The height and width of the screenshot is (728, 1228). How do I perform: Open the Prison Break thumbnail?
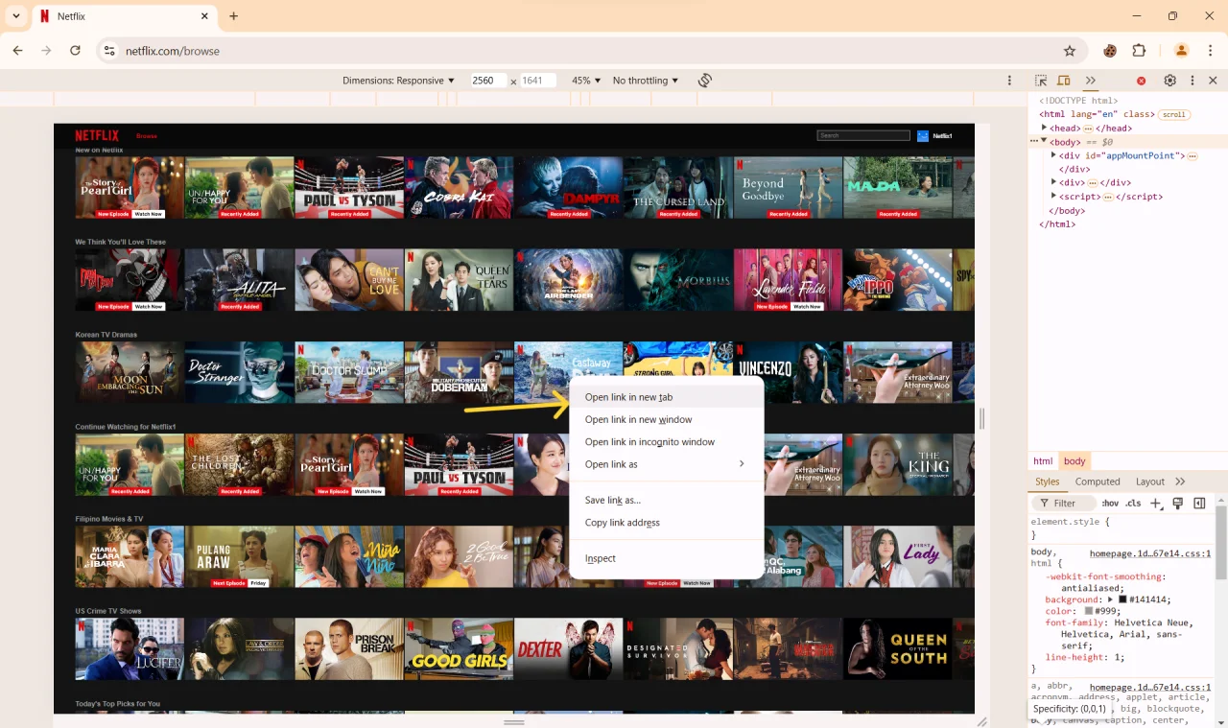349,648
